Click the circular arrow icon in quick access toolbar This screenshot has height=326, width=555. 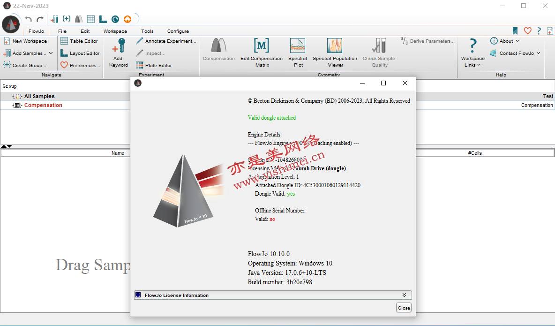(115, 19)
